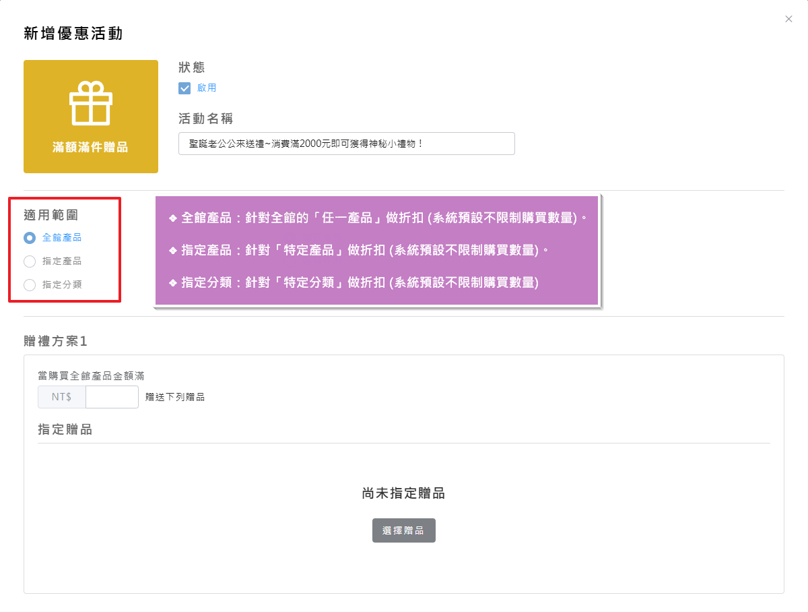Viewport: 808px width, 612px height.
Task: Toggle the 啟用 status checkbox
Action: click(x=184, y=88)
